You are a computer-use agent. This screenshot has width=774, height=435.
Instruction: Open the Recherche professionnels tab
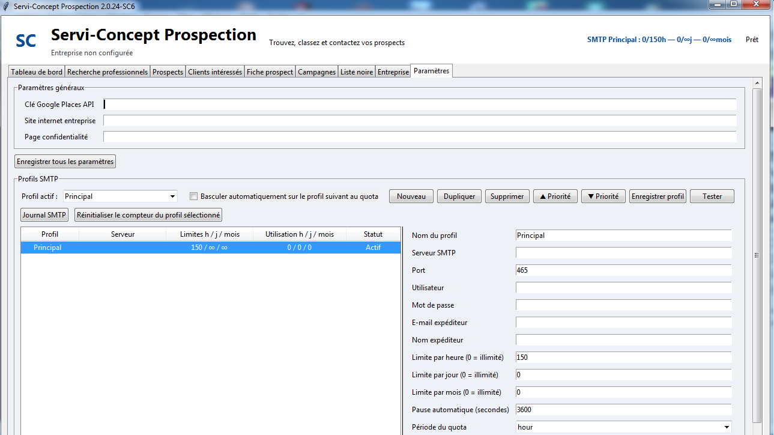(x=107, y=72)
